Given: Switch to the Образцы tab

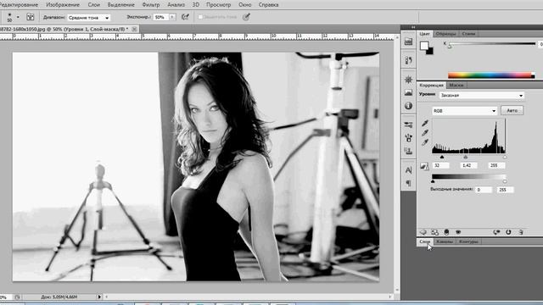Looking at the screenshot, I should click(x=445, y=34).
